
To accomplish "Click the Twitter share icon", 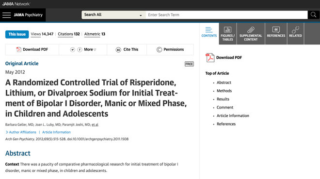I will tap(72, 50).
